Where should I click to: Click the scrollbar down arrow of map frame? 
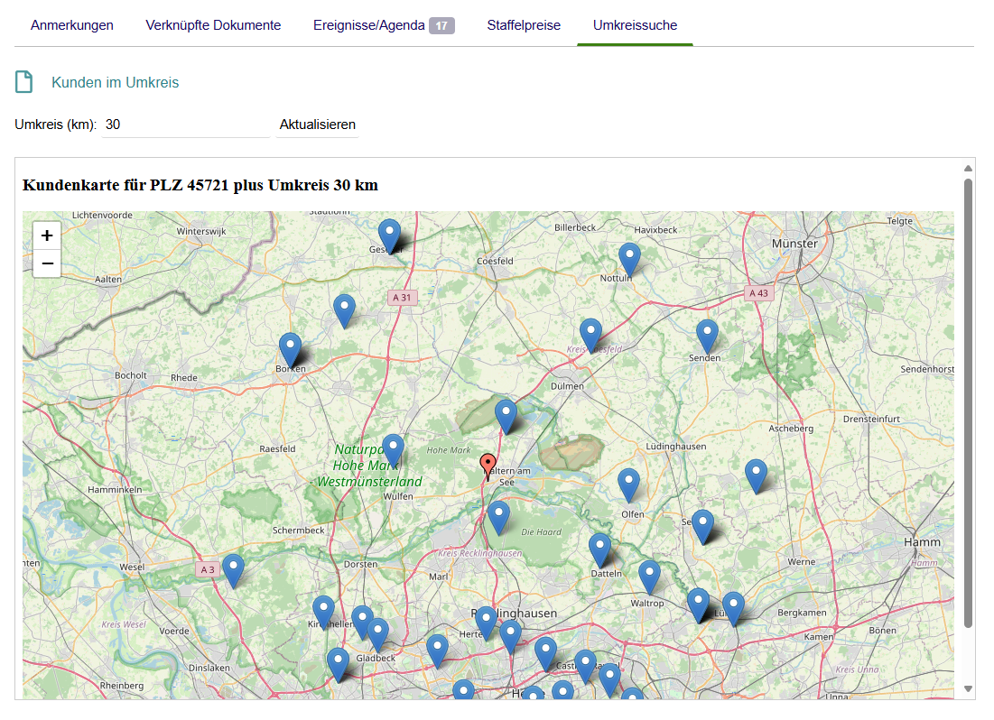(968, 688)
